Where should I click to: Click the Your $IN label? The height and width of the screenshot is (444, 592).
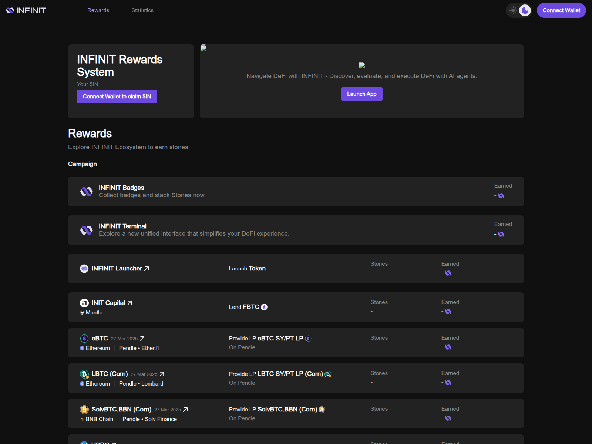pyautogui.click(x=88, y=84)
